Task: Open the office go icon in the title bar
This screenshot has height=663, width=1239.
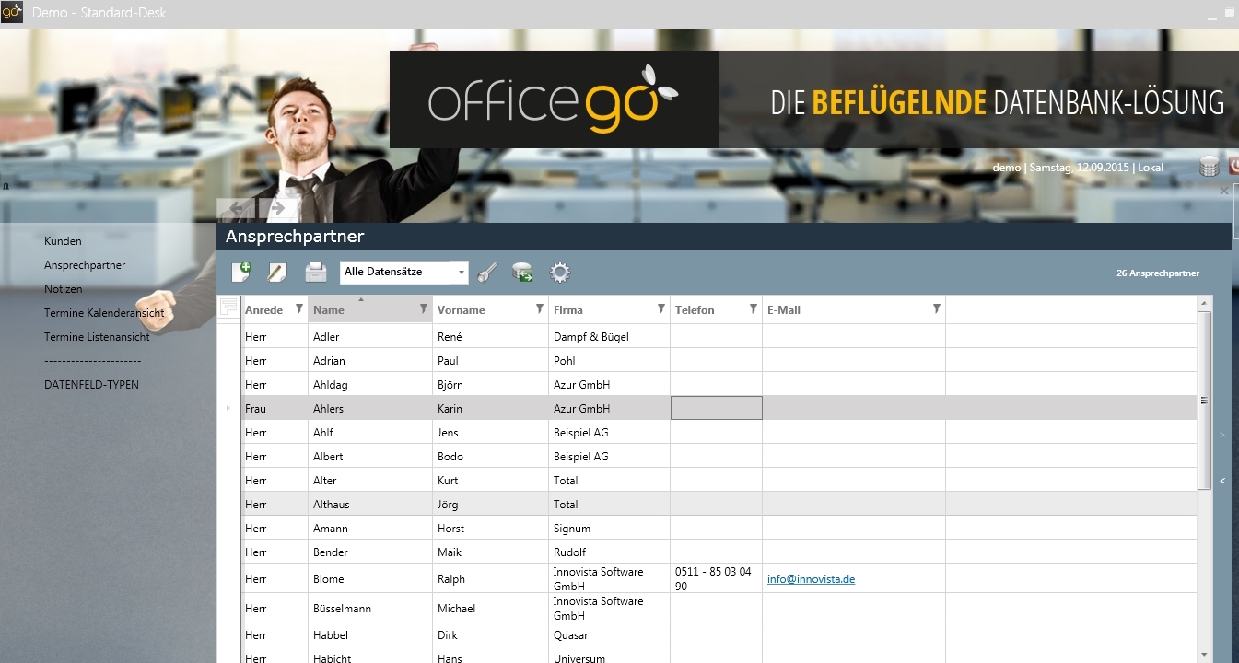Action: 12,13
